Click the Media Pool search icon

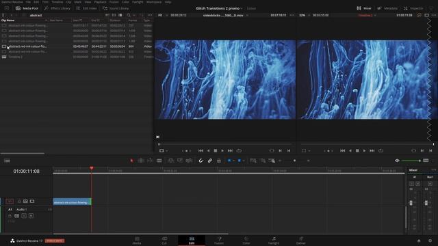129,15
